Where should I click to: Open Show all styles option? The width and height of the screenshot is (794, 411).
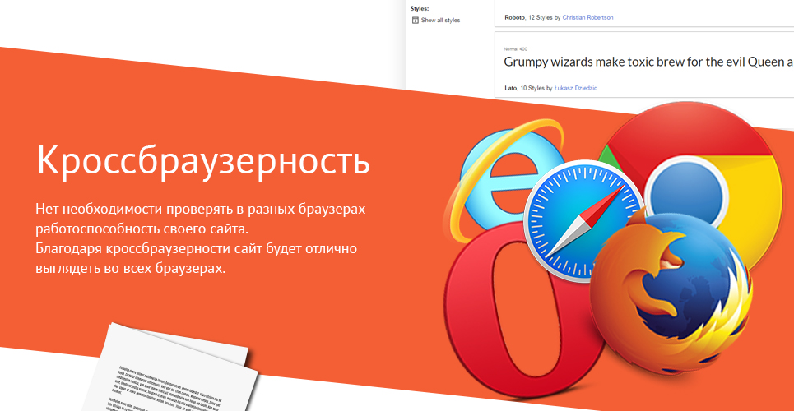pos(436,21)
